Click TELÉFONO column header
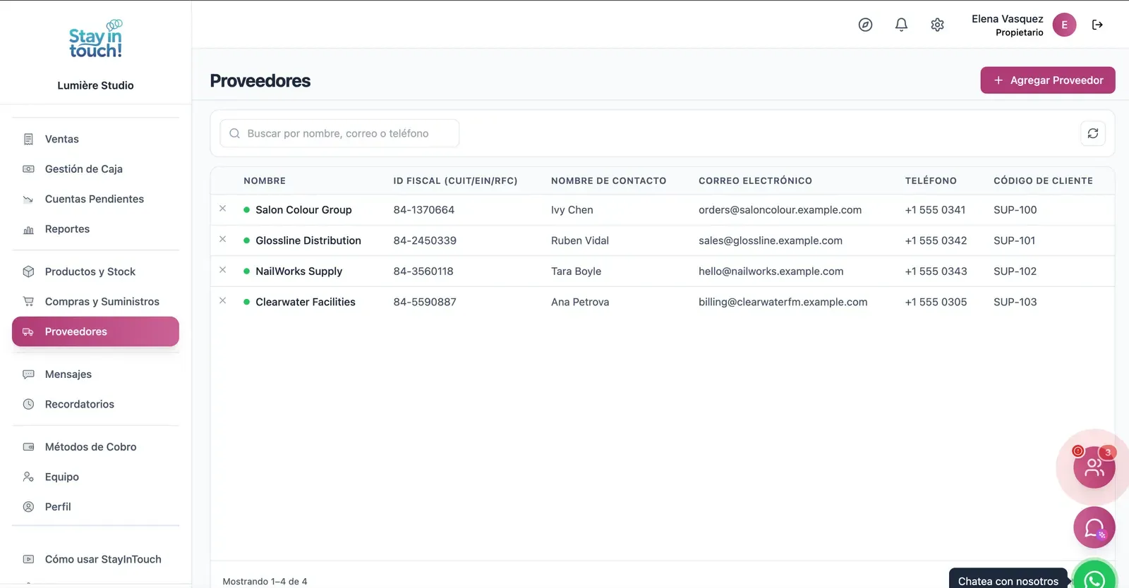 (931, 180)
